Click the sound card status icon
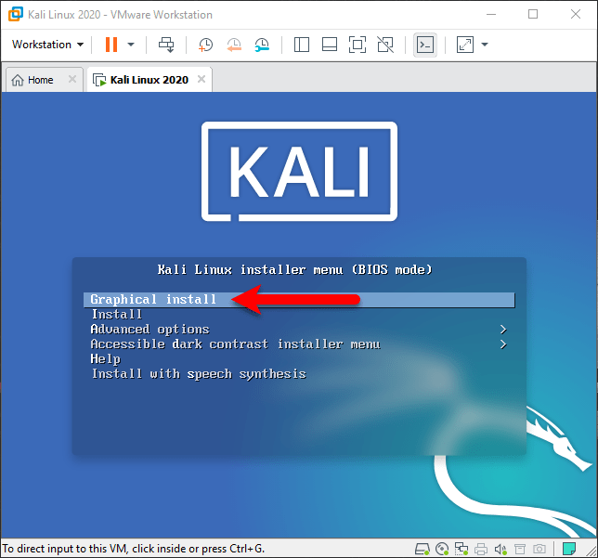The width and height of the screenshot is (598, 558). 500,550
